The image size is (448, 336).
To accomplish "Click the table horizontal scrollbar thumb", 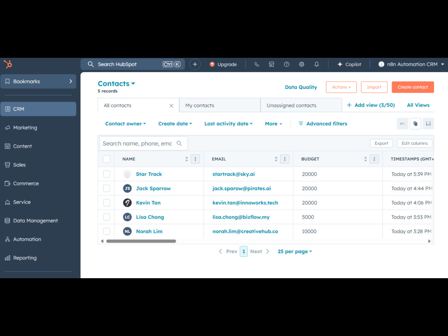I will [141, 241].
